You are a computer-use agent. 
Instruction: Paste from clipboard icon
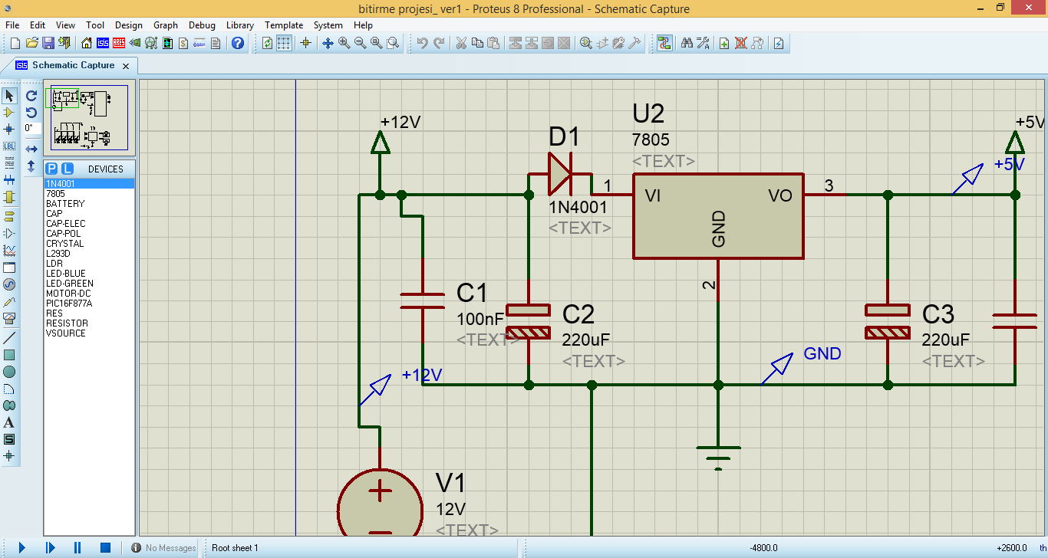[493, 43]
